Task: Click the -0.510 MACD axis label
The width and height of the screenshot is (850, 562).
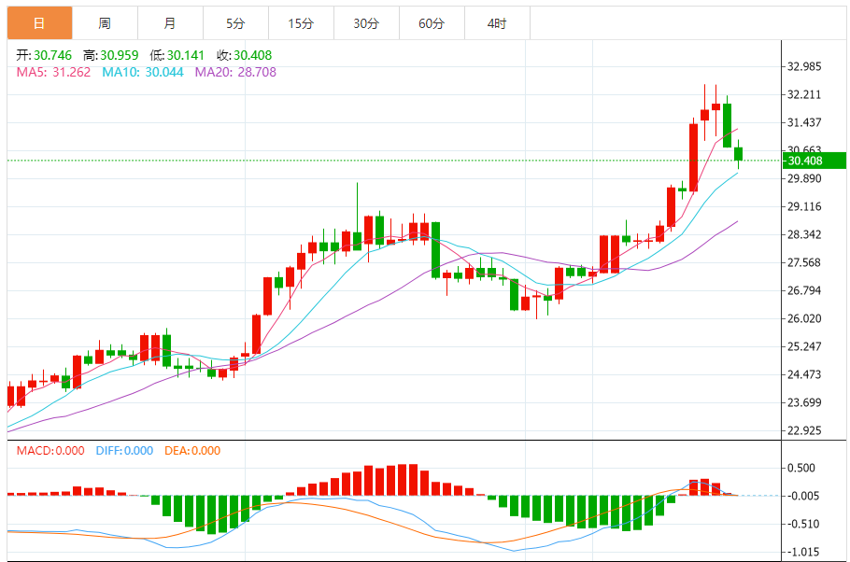Action: [x=802, y=524]
